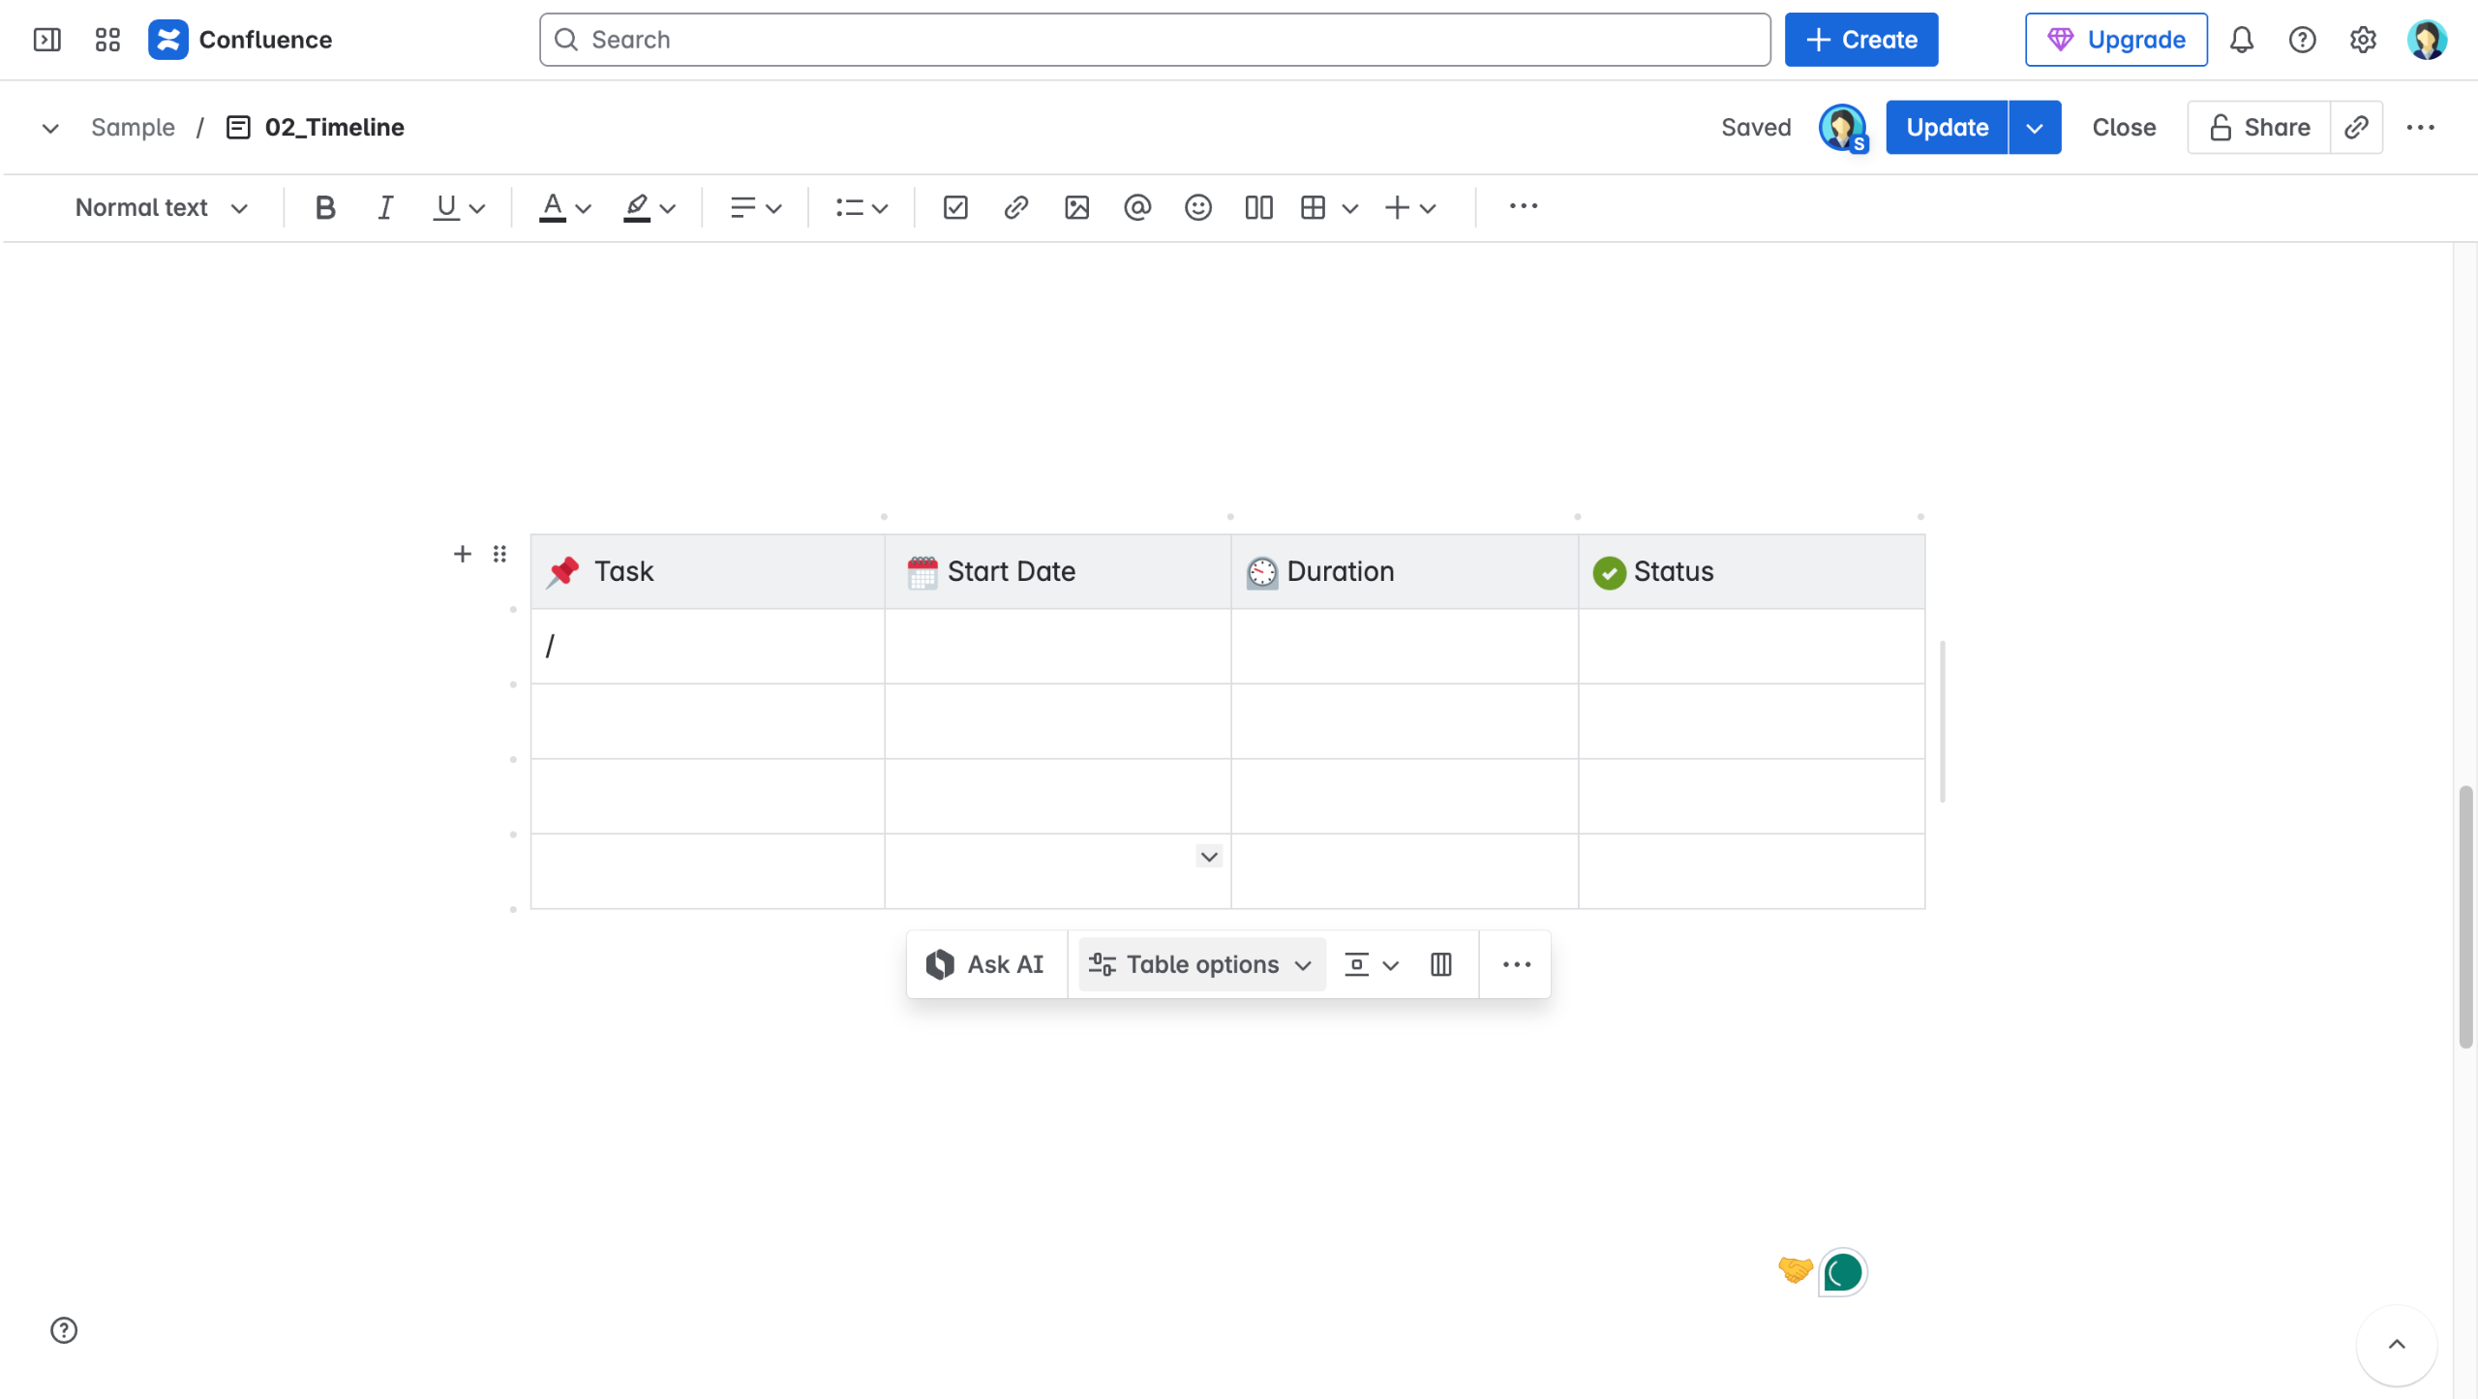
Task: Open the Sample space breadcrumb
Action: tap(133, 127)
